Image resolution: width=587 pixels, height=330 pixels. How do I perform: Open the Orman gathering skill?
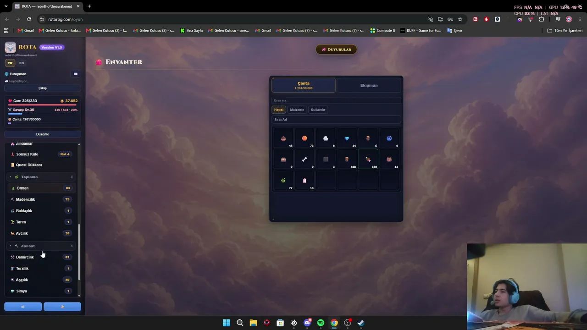pos(41,188)
